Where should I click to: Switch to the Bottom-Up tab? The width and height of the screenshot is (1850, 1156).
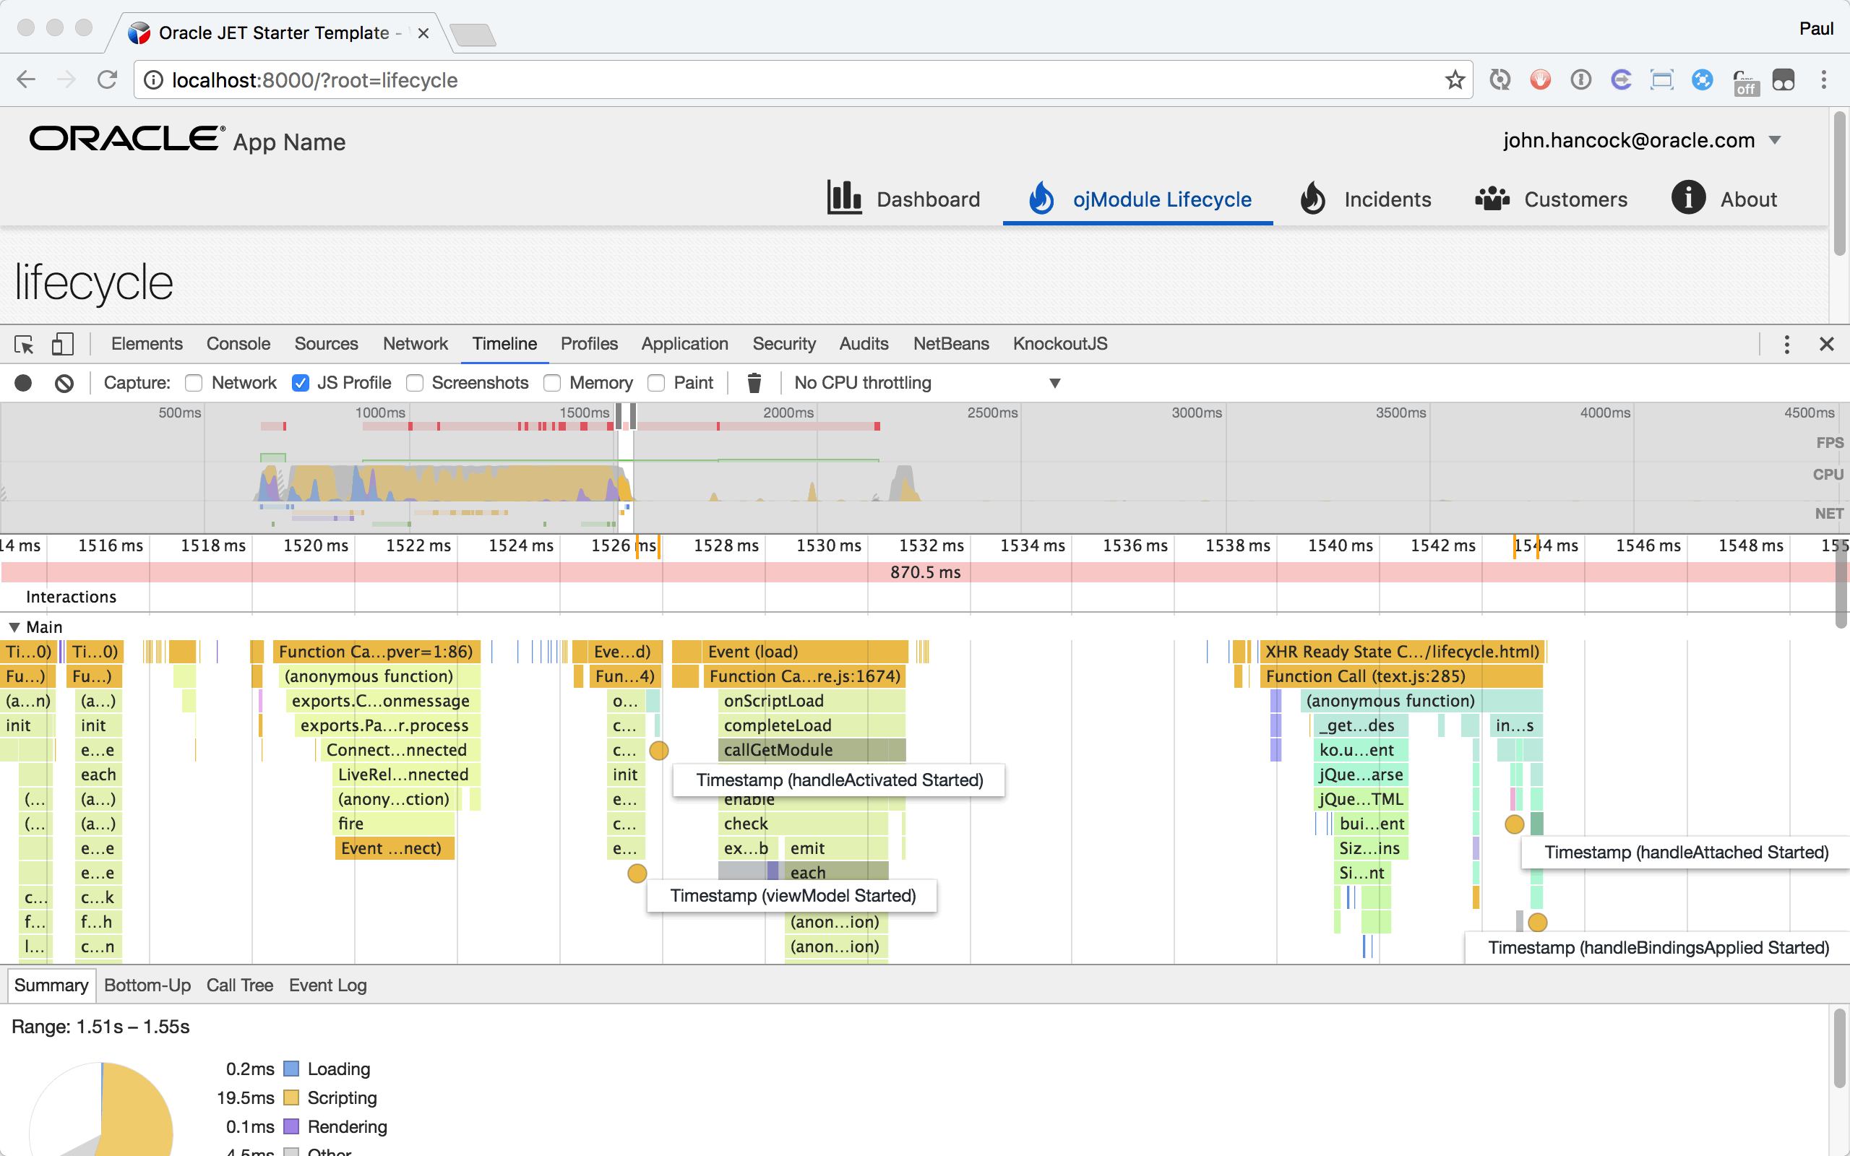(147, 985)
